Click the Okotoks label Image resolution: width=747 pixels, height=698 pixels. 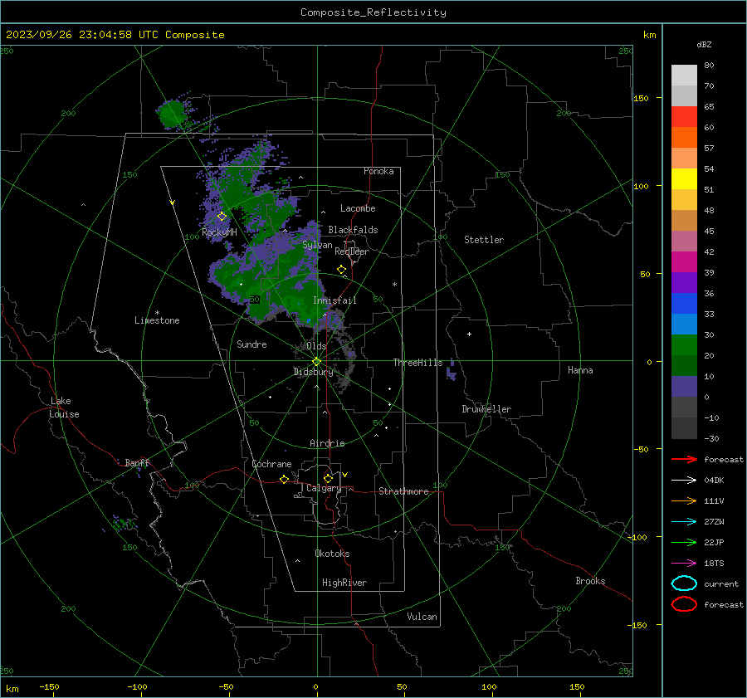[x=332, y=554]
